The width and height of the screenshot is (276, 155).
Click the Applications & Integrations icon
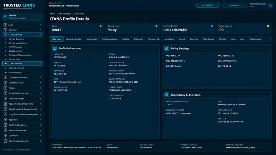tap(5, 104)
